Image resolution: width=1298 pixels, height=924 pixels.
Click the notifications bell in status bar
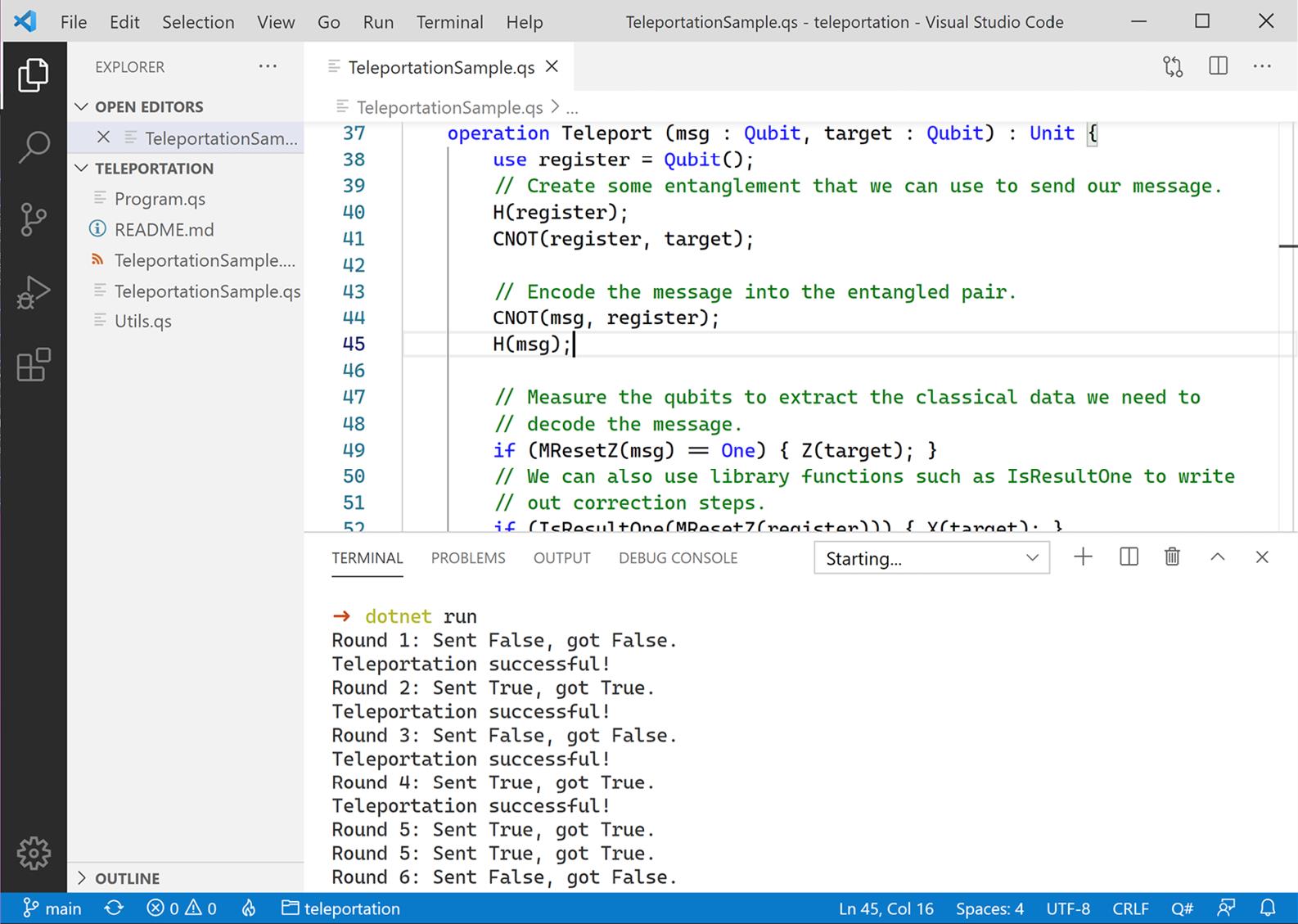click(1268, 908)
